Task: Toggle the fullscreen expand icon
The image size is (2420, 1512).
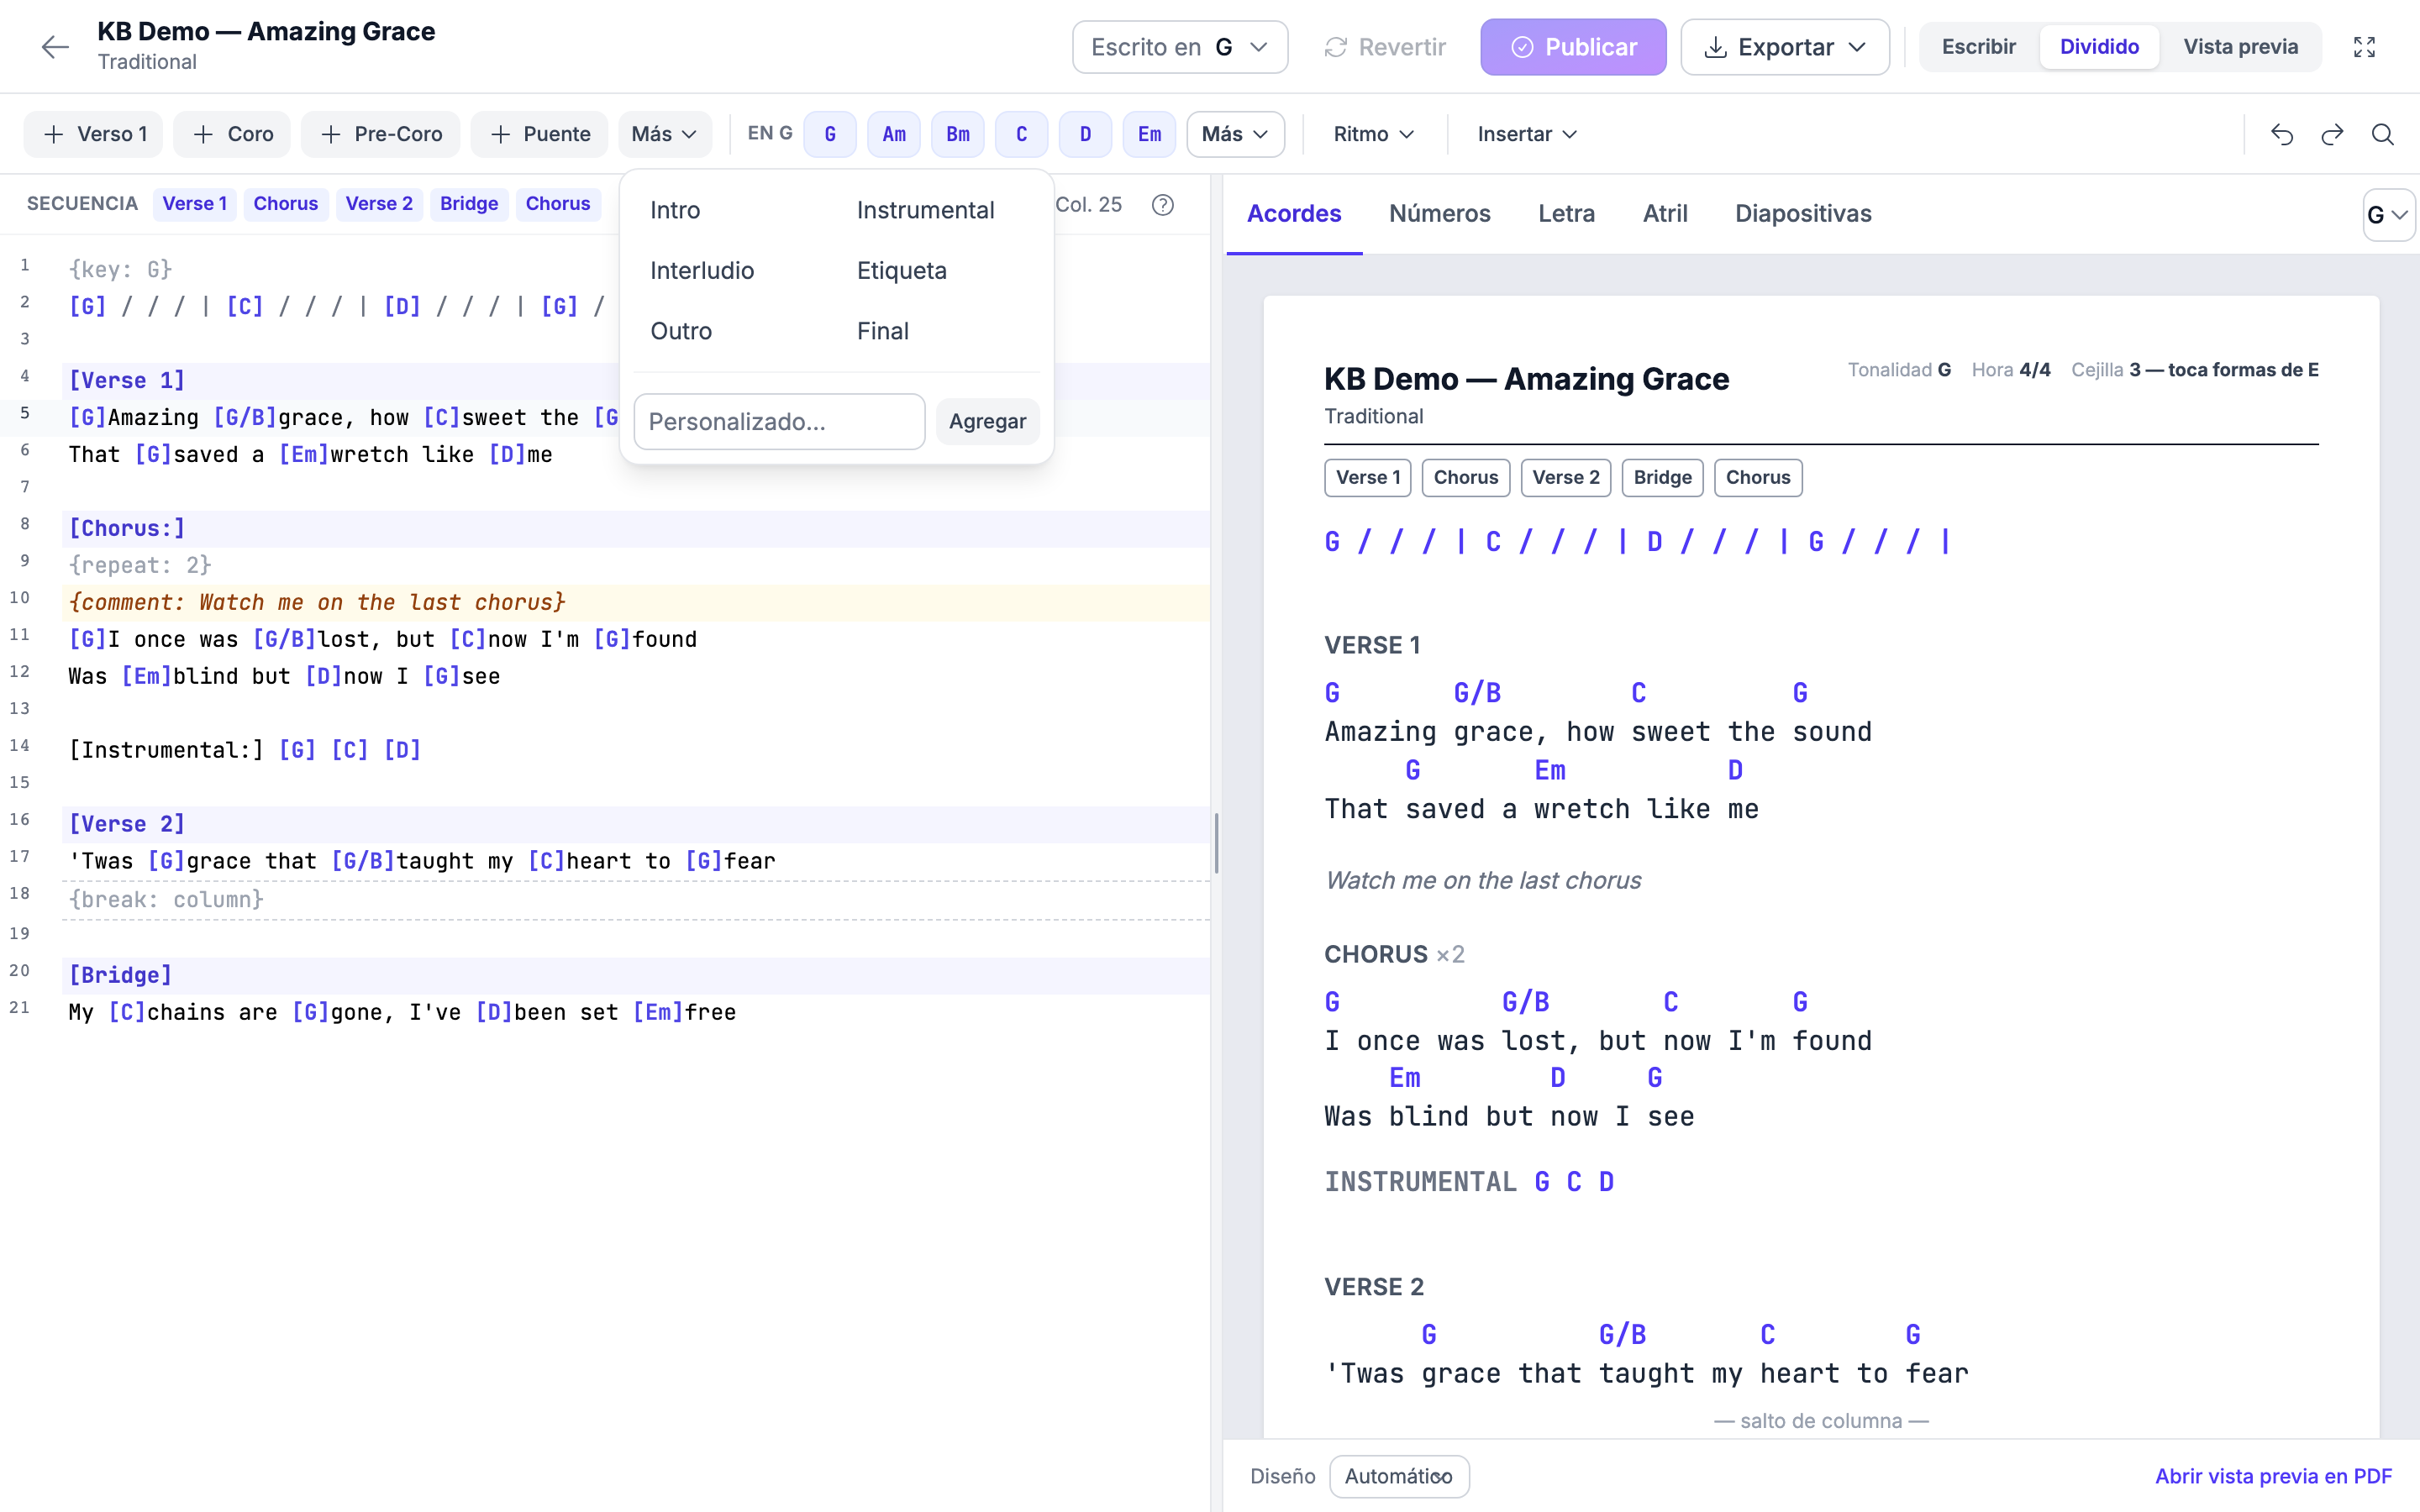Action: coord(2364,47)
